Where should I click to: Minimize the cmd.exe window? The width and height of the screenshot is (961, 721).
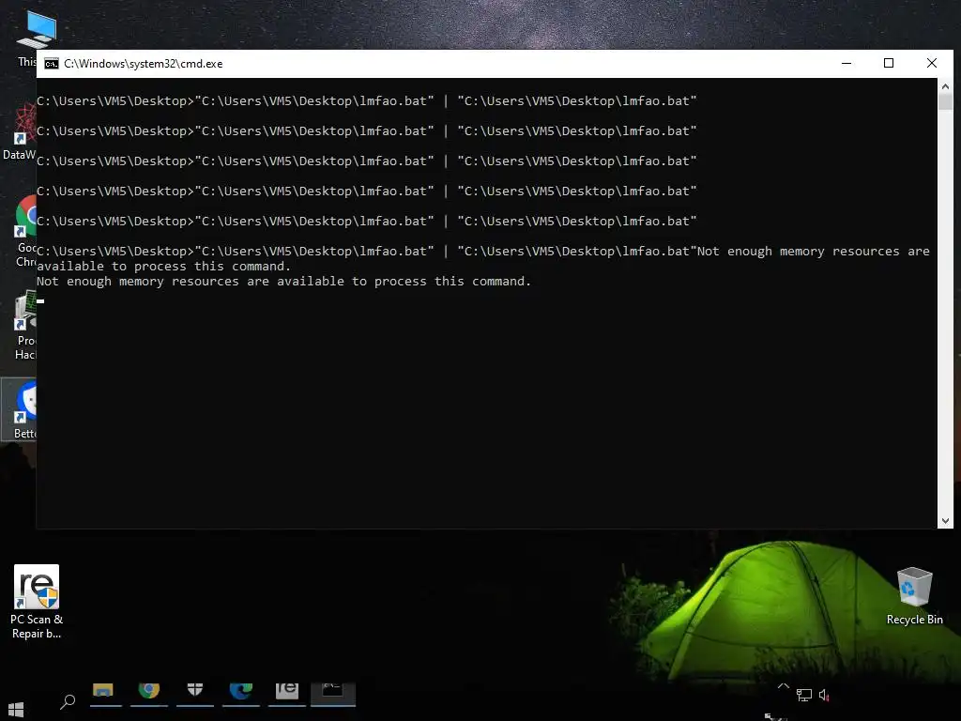847,63
